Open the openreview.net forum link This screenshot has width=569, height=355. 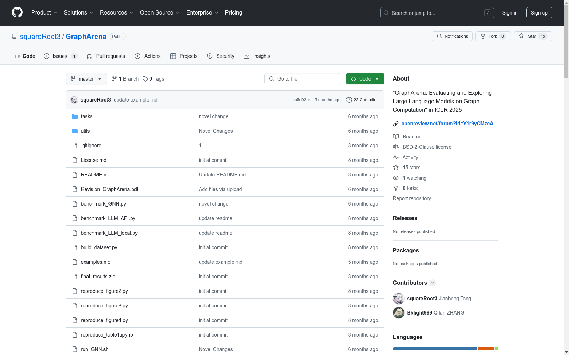tap(447, 124)
